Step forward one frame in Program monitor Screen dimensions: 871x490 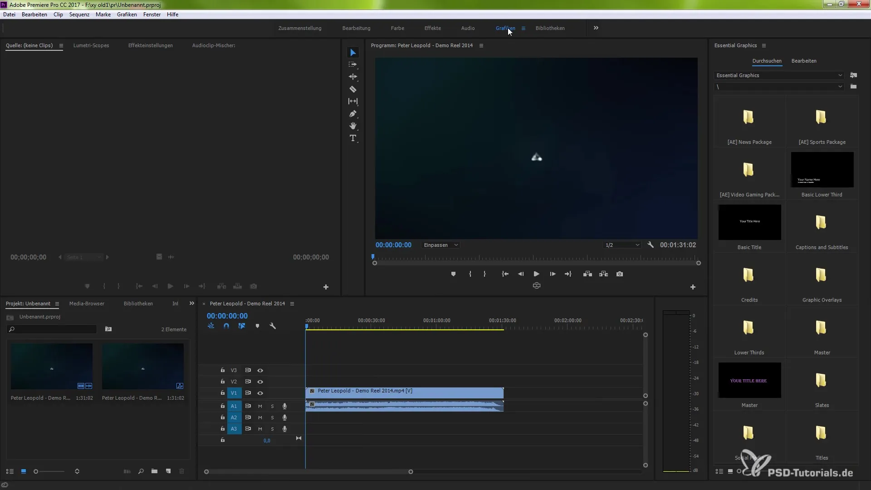(x=553, y=274)
